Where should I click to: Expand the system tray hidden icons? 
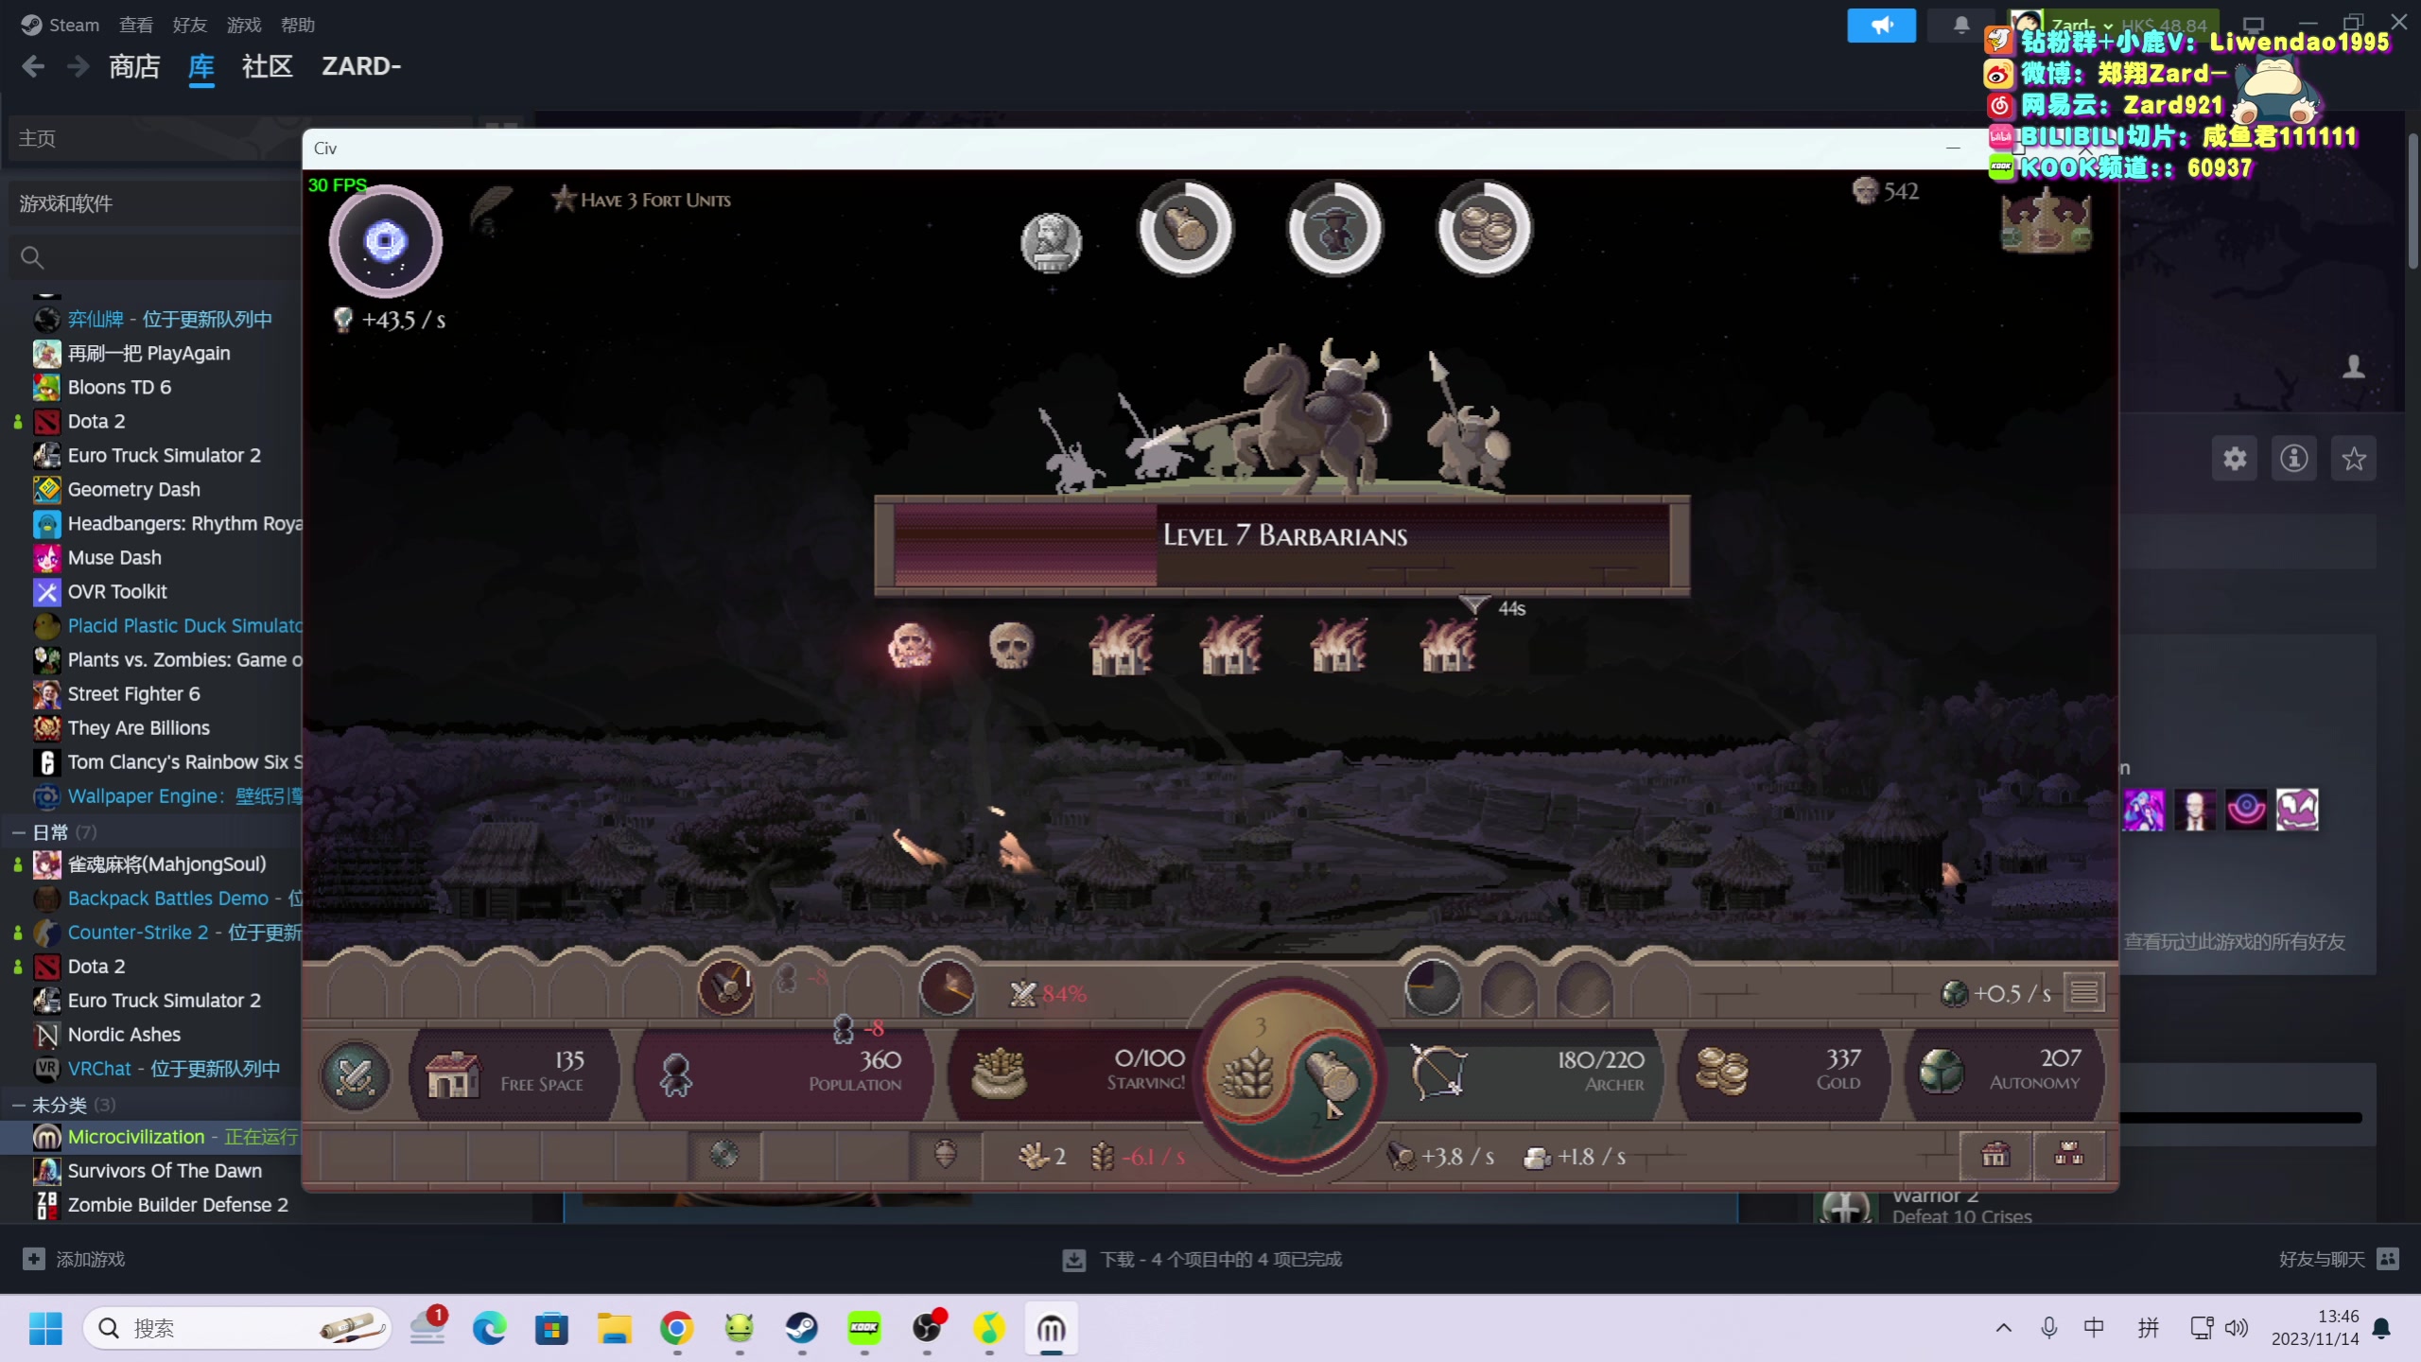(x=2003, y=1328)
